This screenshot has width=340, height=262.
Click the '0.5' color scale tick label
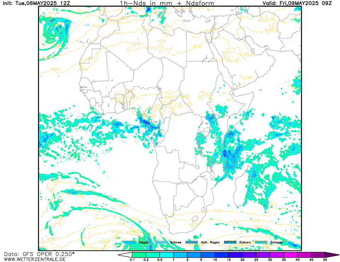160,260
